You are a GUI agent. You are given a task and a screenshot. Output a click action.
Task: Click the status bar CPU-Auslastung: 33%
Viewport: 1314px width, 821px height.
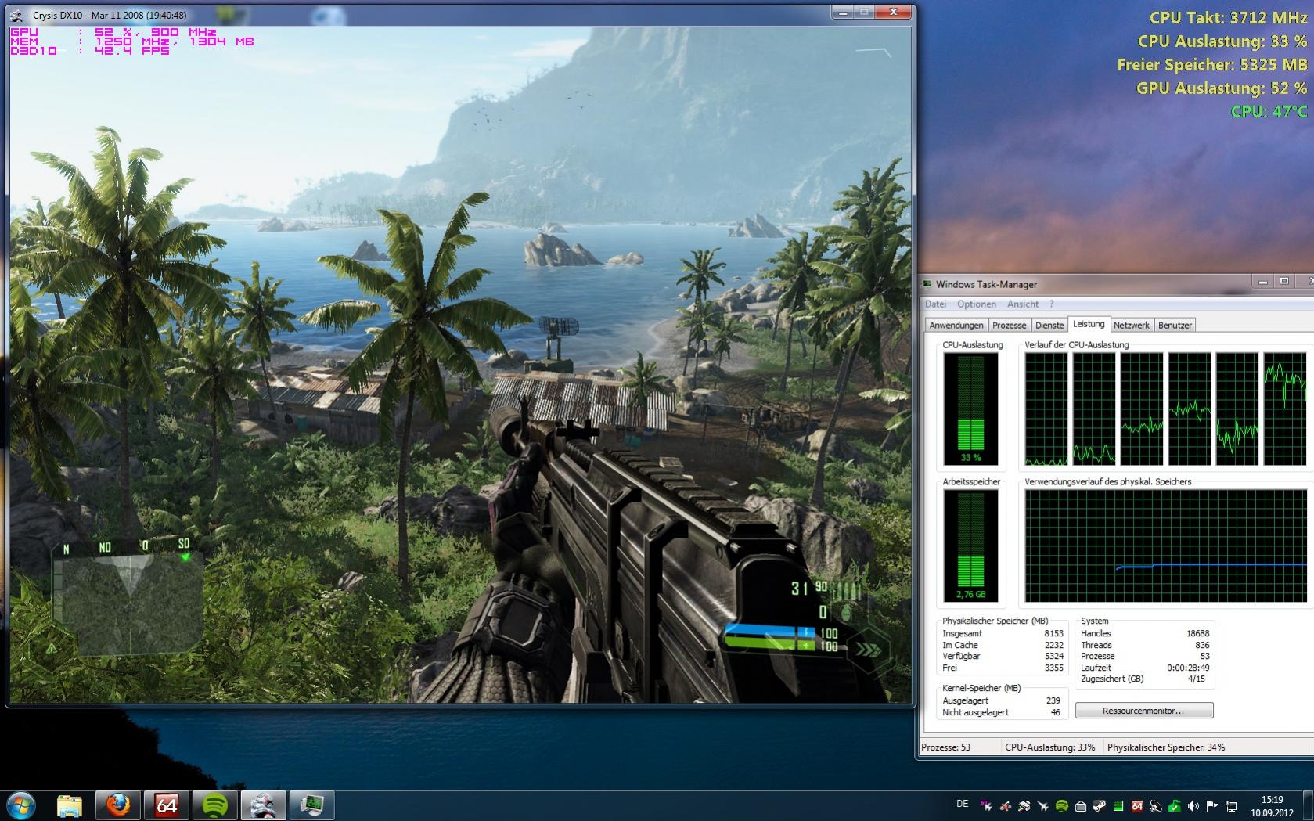point(1049,747)
